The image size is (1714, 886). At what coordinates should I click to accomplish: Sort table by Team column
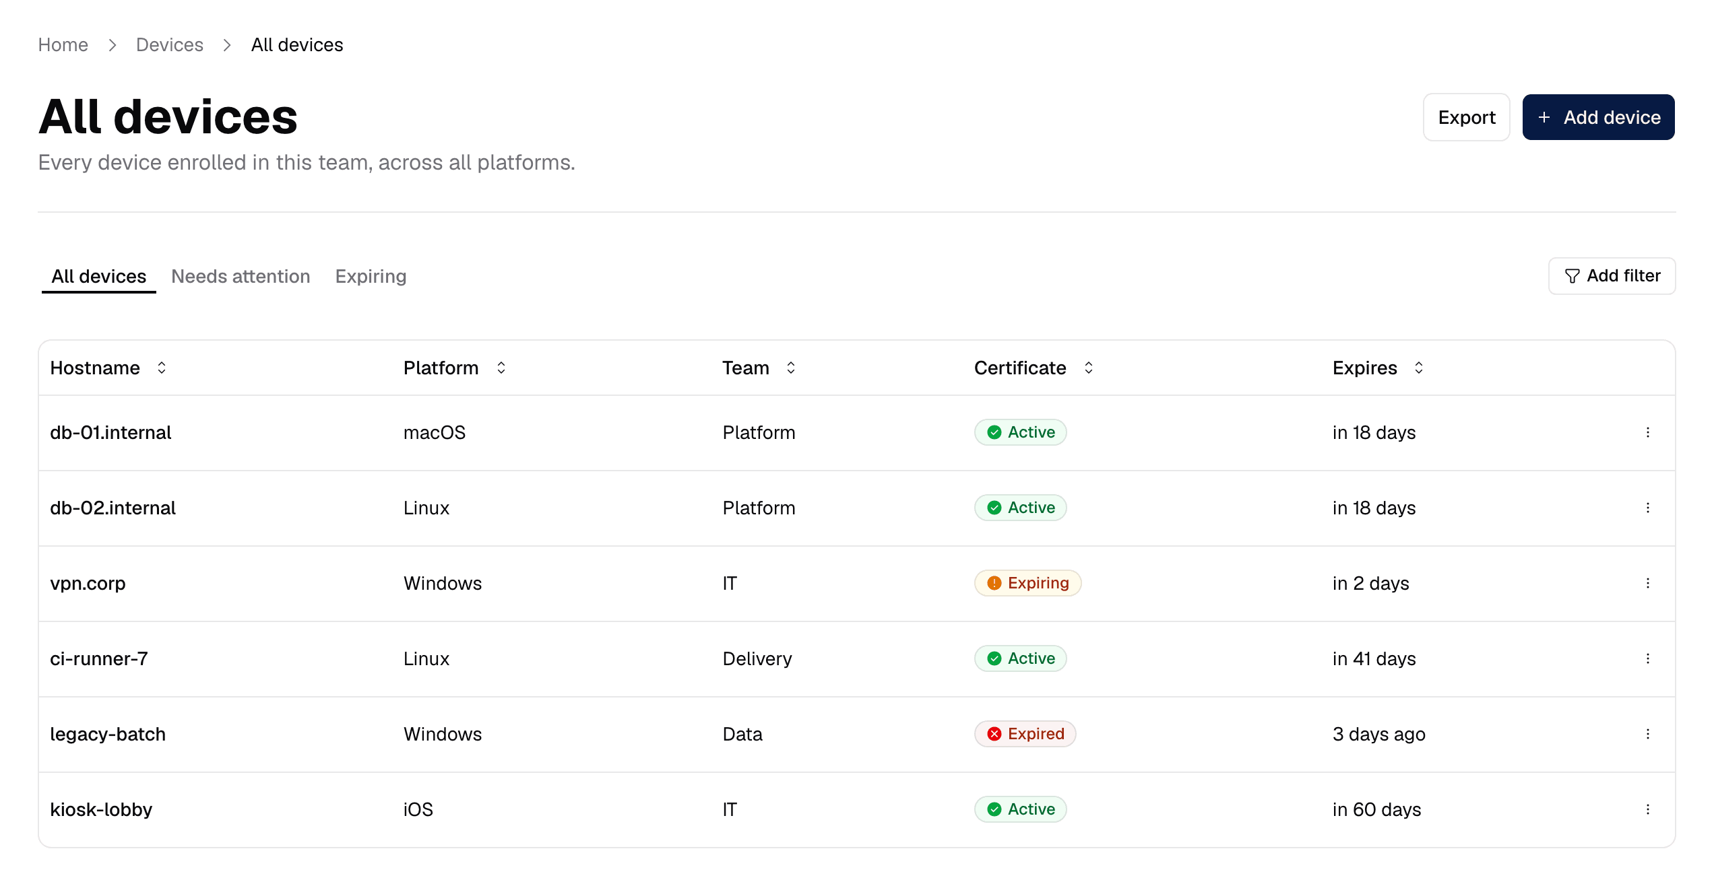click(x=759, y=368)
